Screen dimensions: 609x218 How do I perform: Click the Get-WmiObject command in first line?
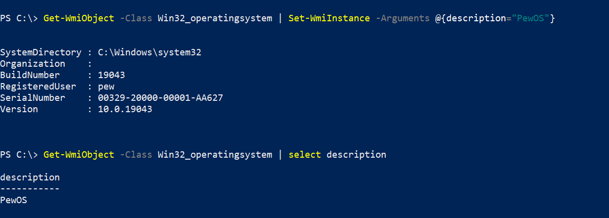(79, 18)
